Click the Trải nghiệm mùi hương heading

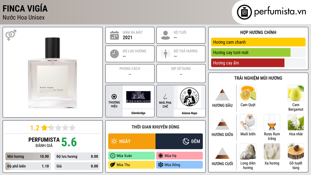pos(258,78)
